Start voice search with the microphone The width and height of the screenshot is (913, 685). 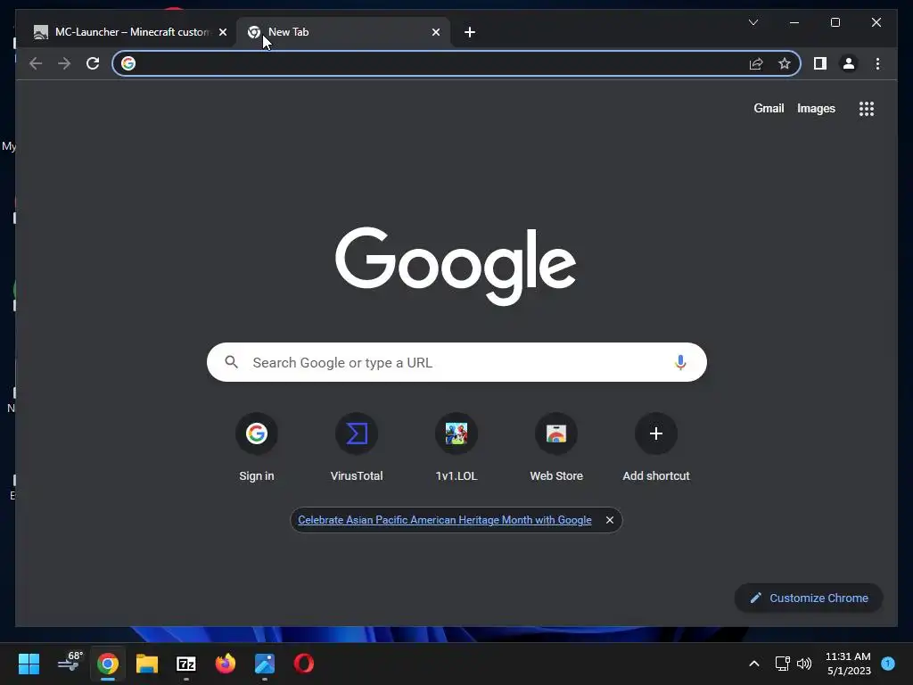[680, 362]
